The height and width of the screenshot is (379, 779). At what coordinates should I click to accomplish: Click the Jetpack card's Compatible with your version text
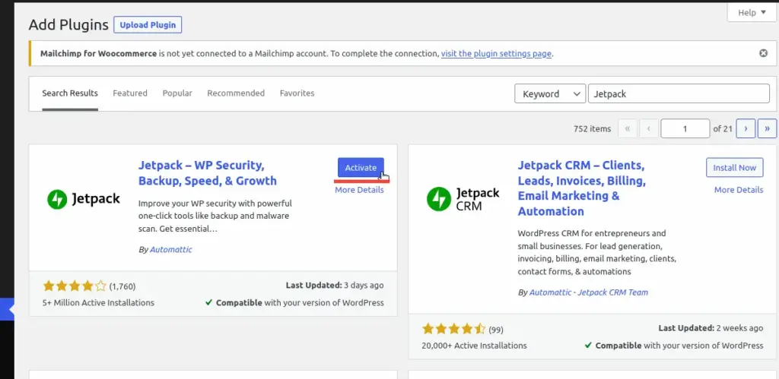[x=294, y=302]
